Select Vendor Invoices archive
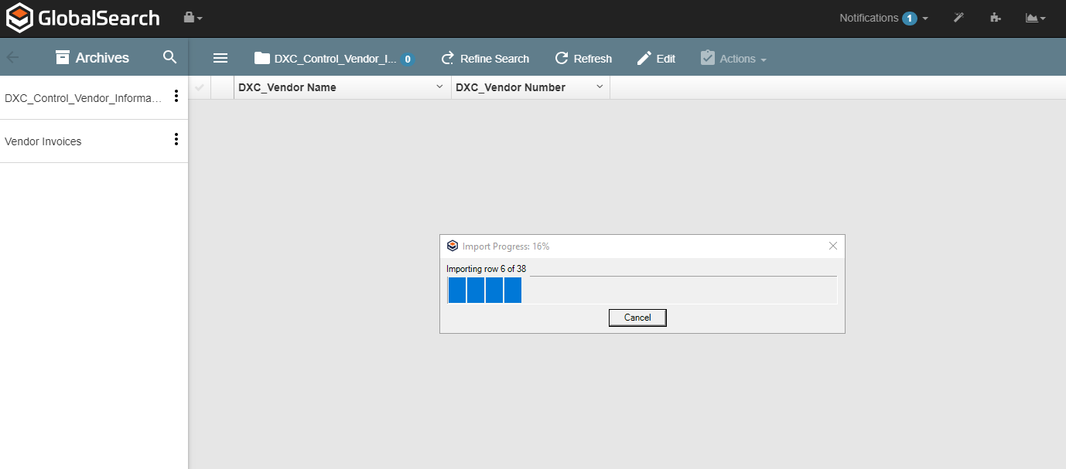 [43, 141]
